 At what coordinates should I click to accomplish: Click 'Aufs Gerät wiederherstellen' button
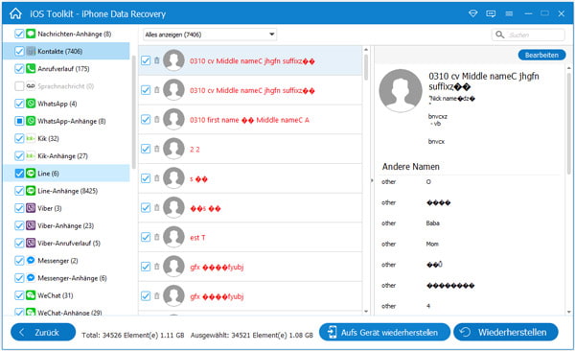384,332
